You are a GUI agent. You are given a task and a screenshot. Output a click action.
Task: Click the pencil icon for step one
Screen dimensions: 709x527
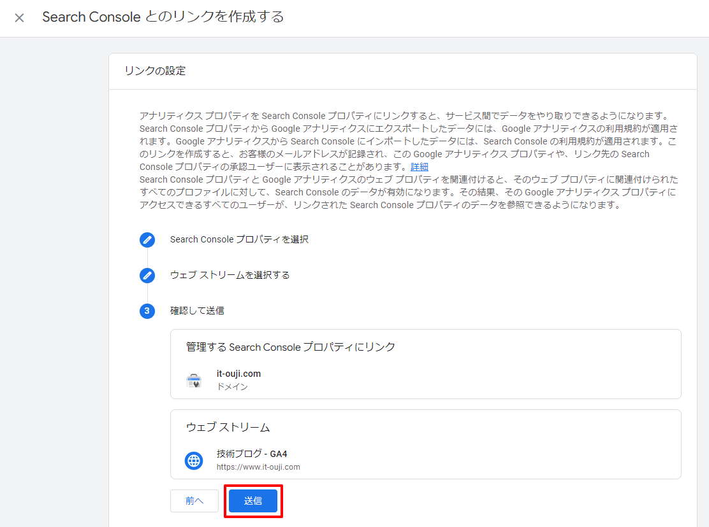[147, 240]
